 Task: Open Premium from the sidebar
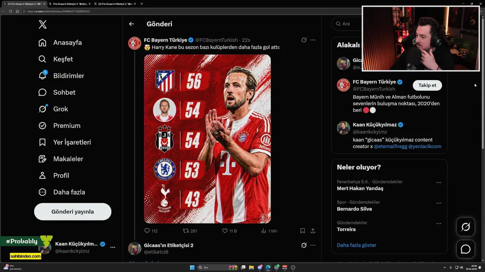click(59, 125)
